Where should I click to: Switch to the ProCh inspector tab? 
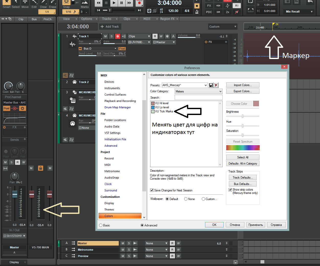47,19
